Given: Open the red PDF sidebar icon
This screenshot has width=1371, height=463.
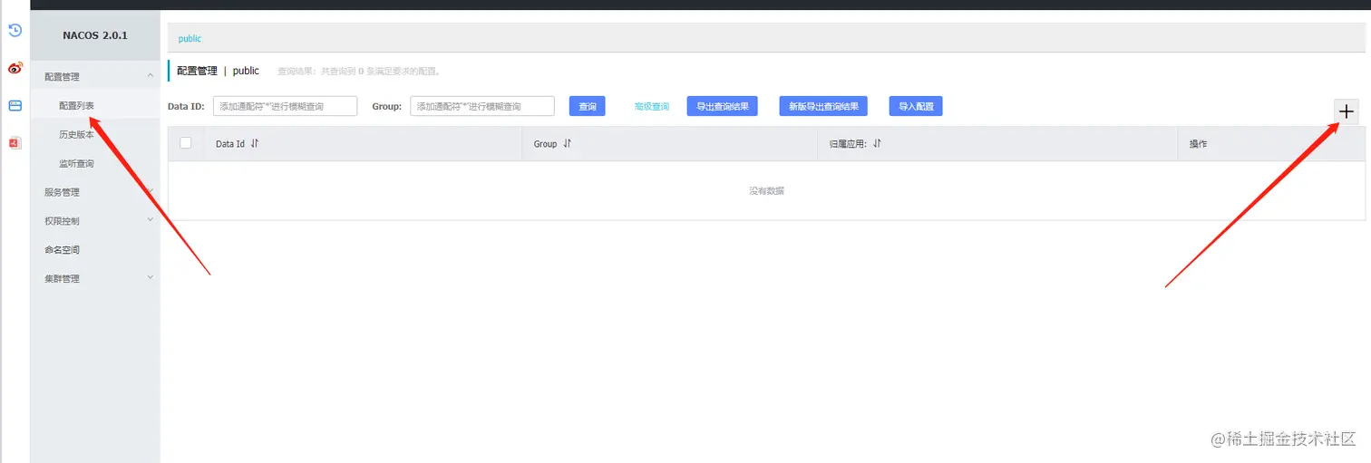Looking at the screenshot, I should pos(15,142).
